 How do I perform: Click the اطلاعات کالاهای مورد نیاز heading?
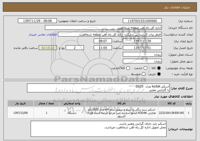click(173, 97)
